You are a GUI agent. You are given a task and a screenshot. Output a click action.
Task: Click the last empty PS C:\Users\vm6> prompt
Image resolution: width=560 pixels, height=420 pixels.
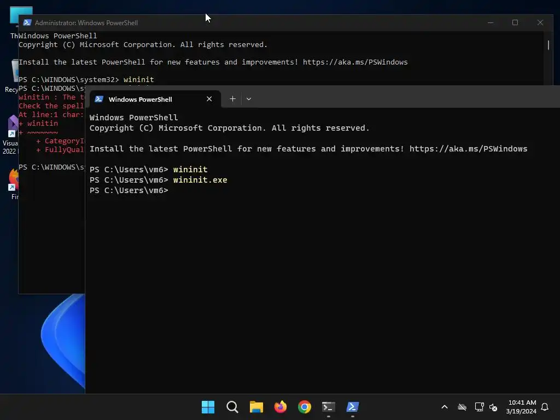(129, 190)
